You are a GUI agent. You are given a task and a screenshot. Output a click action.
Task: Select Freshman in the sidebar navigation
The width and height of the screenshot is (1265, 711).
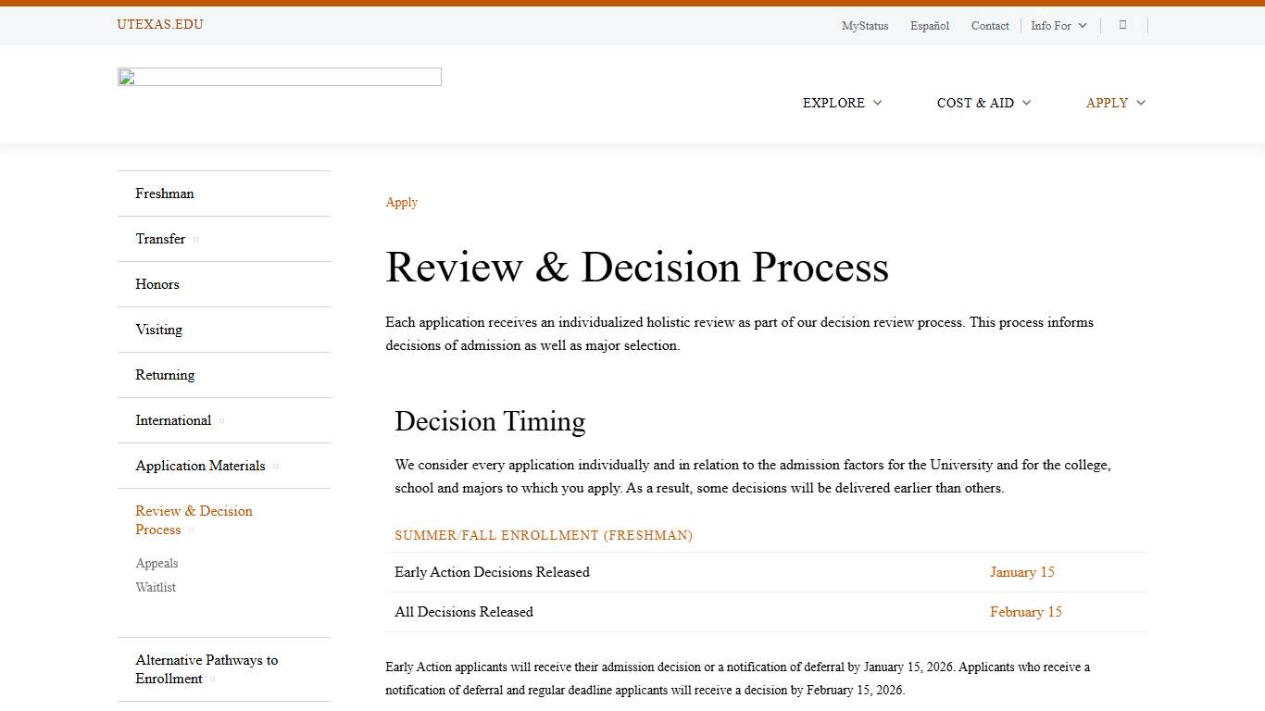tap(165, 193)
